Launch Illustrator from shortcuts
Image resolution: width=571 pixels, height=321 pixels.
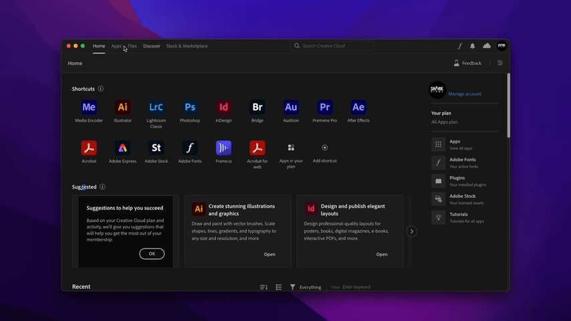tap(122, 107)
